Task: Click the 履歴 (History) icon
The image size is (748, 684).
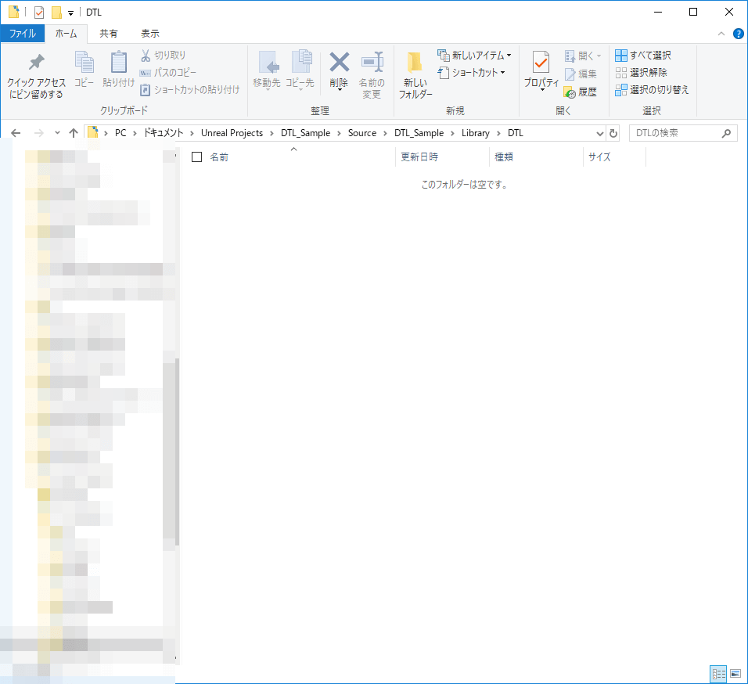Action: click(570, 92)
